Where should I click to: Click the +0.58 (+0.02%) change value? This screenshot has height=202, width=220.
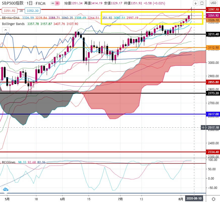tap(154, 3)
